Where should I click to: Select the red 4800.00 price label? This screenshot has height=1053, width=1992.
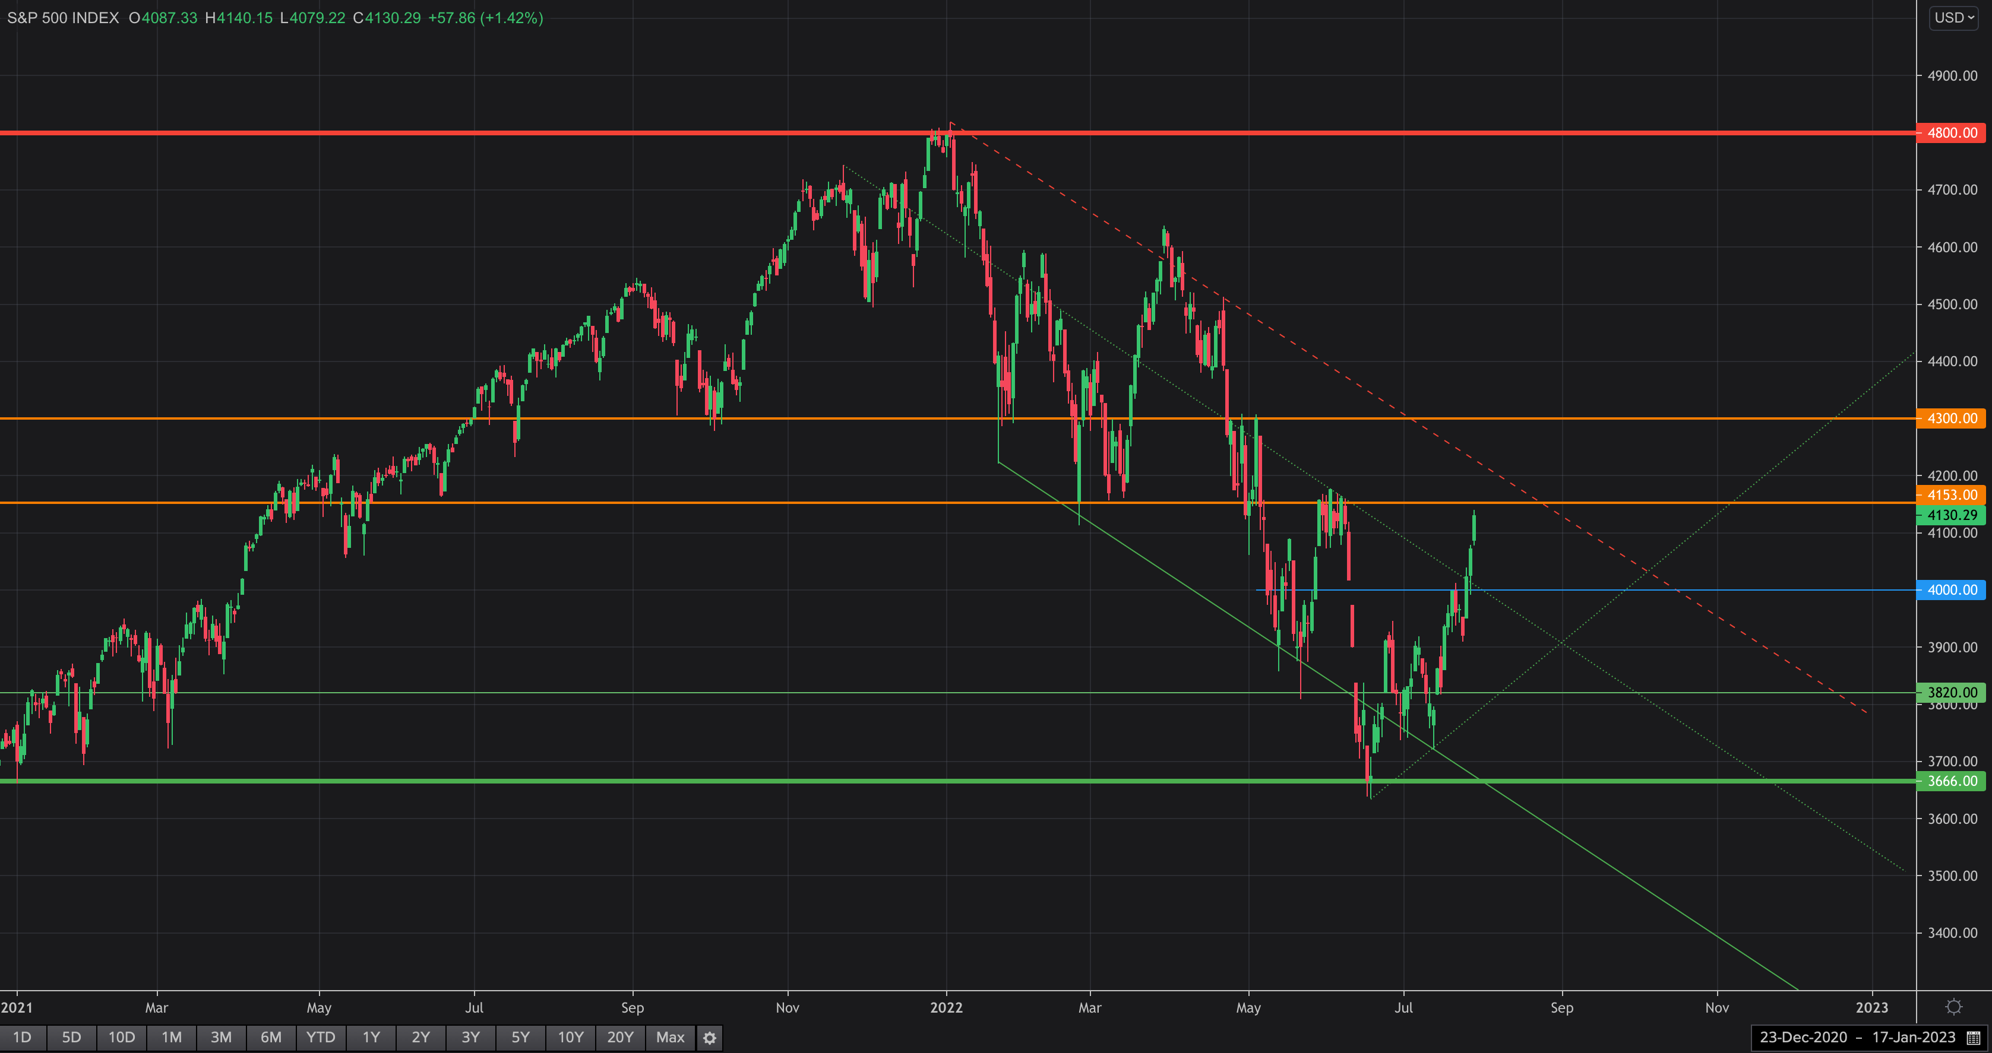[x=1952, y=133]
